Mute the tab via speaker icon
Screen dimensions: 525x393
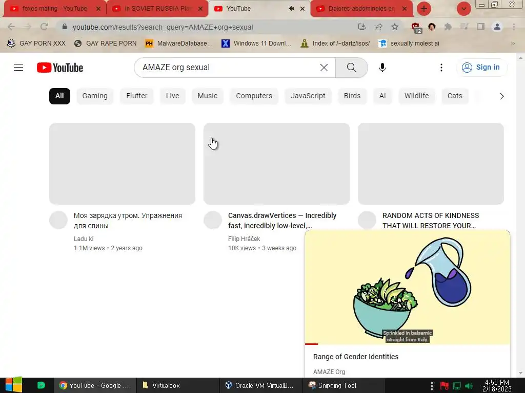pyautogui.click(x=291, y=9)
